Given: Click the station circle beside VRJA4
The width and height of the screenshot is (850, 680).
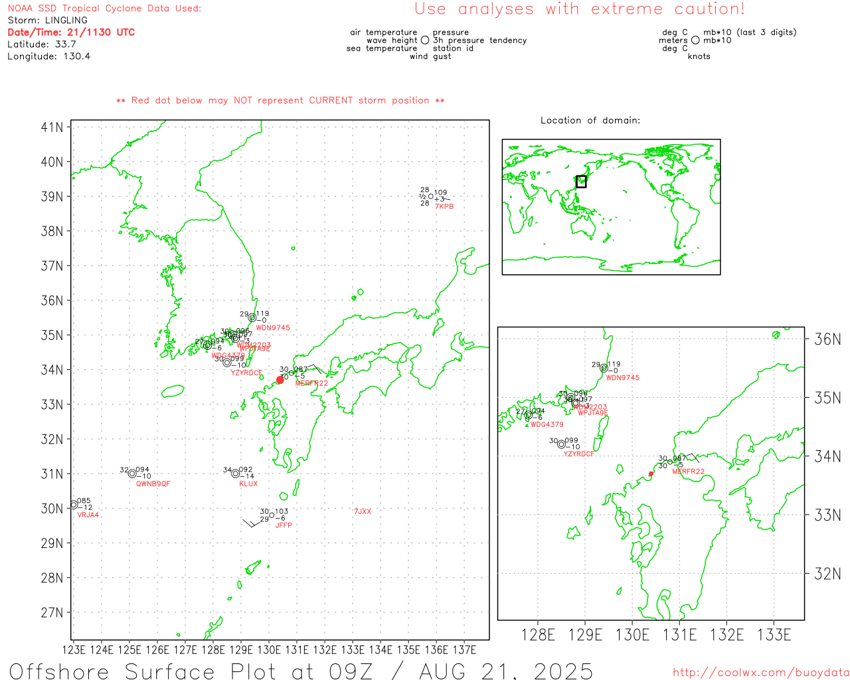Looking at the screenshot, I should pyautogui.click(x=74, y=505).
